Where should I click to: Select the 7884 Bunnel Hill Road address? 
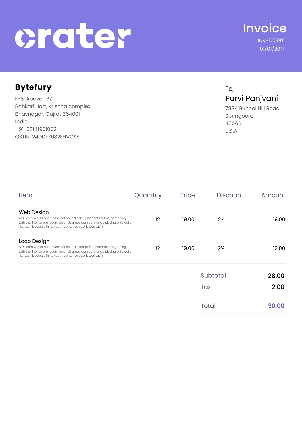click(252, 108)
